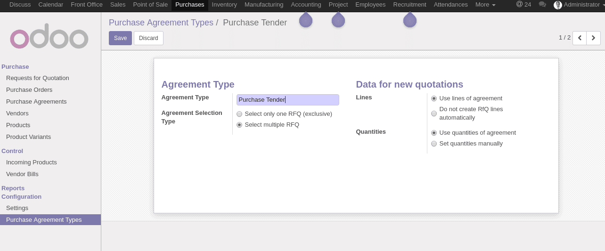Open Product Variants in sidebar
This screenshot has width=605, height=251.
click(x=28, y=137)
